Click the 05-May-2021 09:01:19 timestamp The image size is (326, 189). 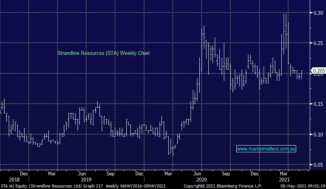pyautogui.click(x=301, y=186)
